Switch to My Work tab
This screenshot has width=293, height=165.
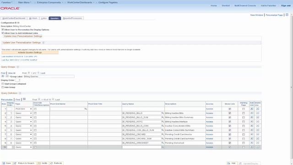[x=33, y=18]
